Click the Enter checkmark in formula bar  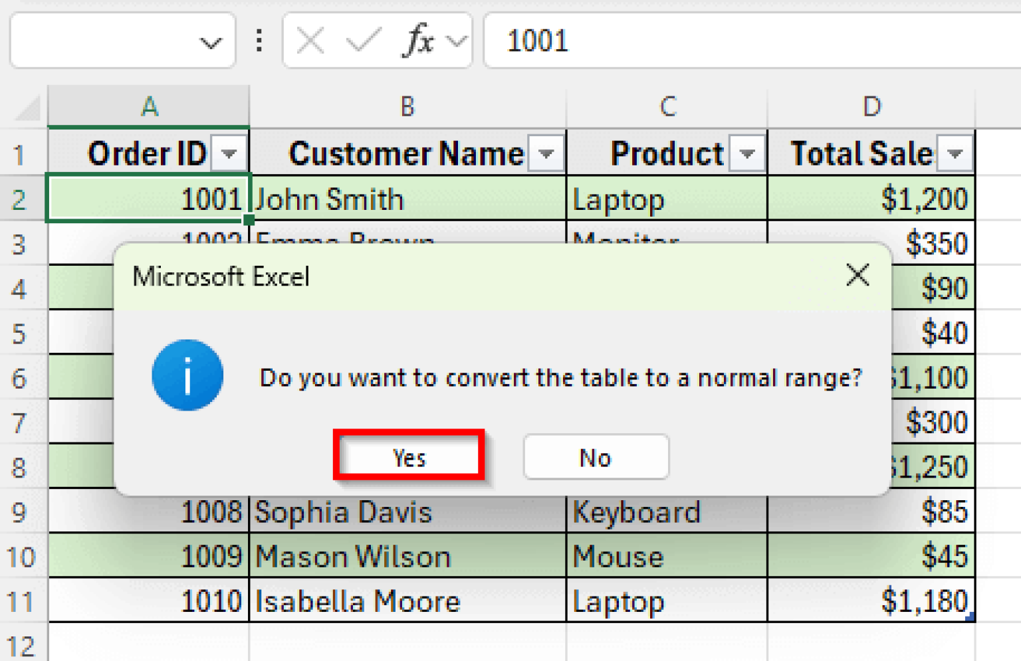click(x=362, y=41)
